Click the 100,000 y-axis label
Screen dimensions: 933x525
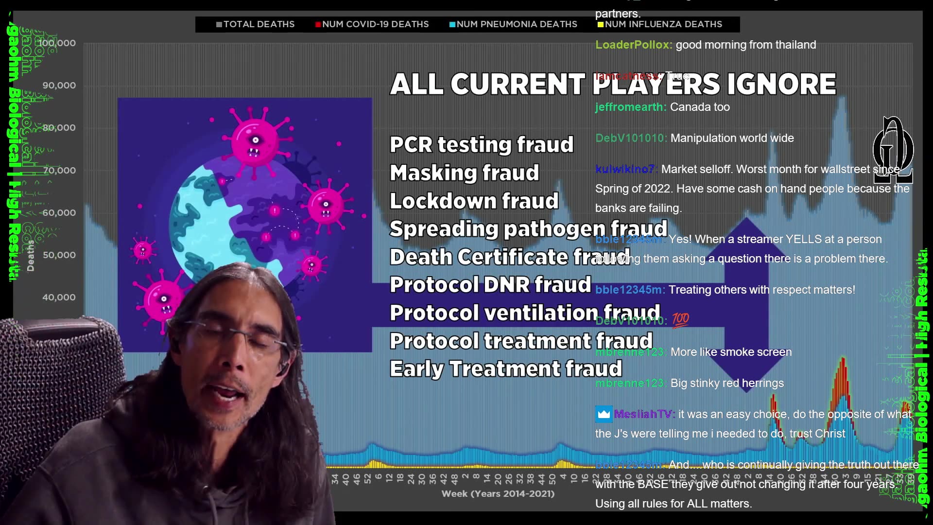59,43
